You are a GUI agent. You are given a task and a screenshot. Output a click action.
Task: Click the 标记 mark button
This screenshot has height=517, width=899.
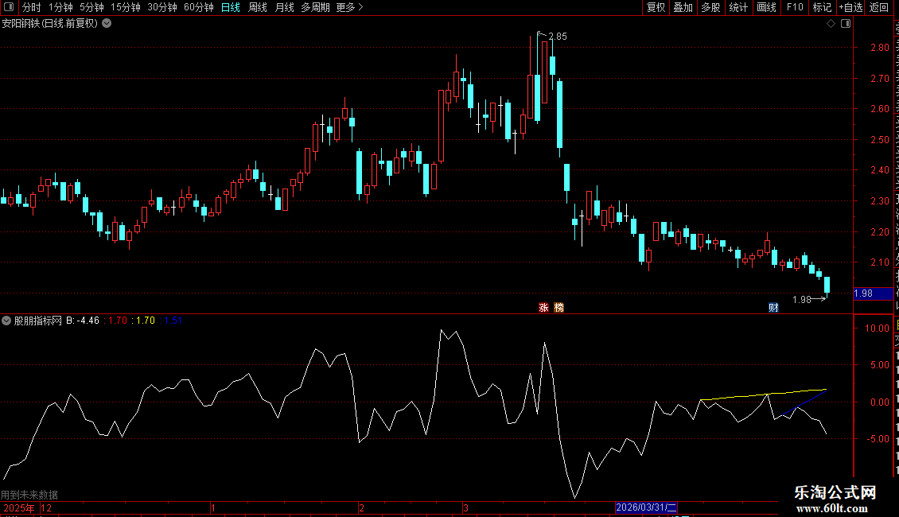point(822,7)
